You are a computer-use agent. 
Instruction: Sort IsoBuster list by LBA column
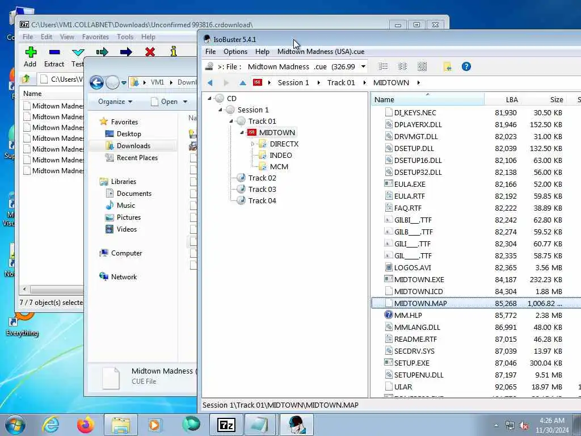(x=503, y=99)
